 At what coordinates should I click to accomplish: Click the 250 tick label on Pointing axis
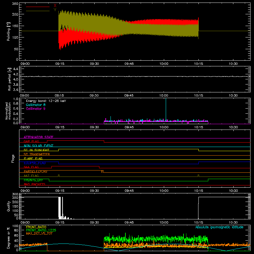15,3
